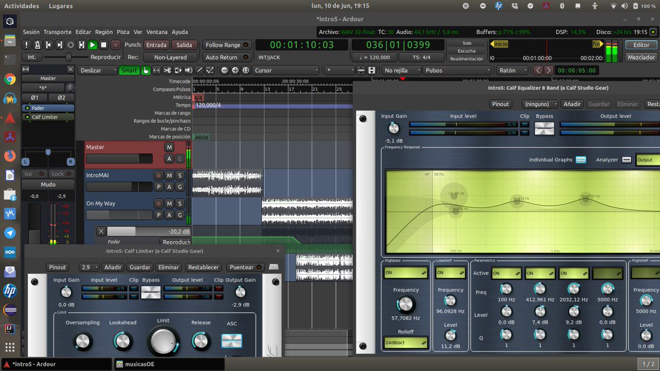Viewport: 660px width, 371px height.
Task: Open Calf Limiter preset dropdown 2.9
Action: [x=89, y=267]
